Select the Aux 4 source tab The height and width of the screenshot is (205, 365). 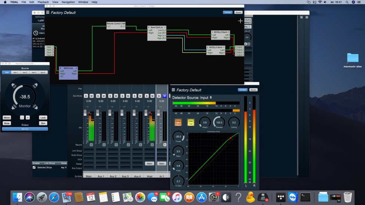(43, 73)
